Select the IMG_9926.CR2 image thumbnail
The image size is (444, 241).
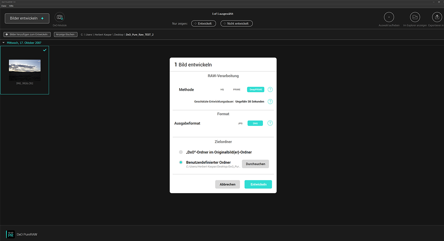[x=25, y=70]
